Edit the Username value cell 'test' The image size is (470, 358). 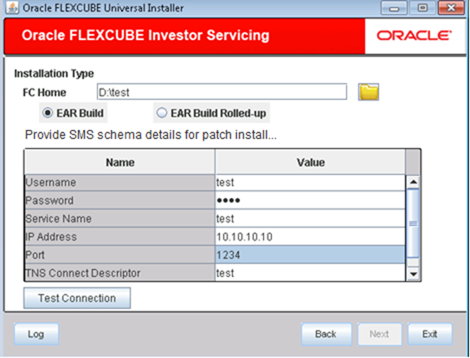tap(310, 182)
